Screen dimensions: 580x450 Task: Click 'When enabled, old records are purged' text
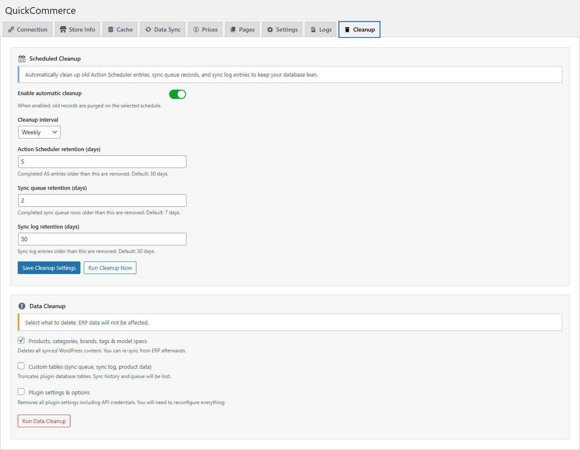pos(89,106)
